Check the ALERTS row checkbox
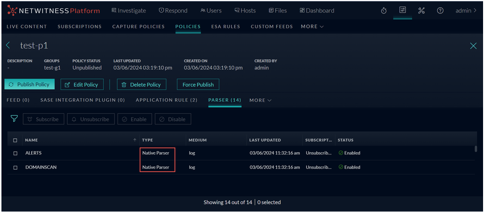Screen dimensions: 485x212 coord(15,153)
